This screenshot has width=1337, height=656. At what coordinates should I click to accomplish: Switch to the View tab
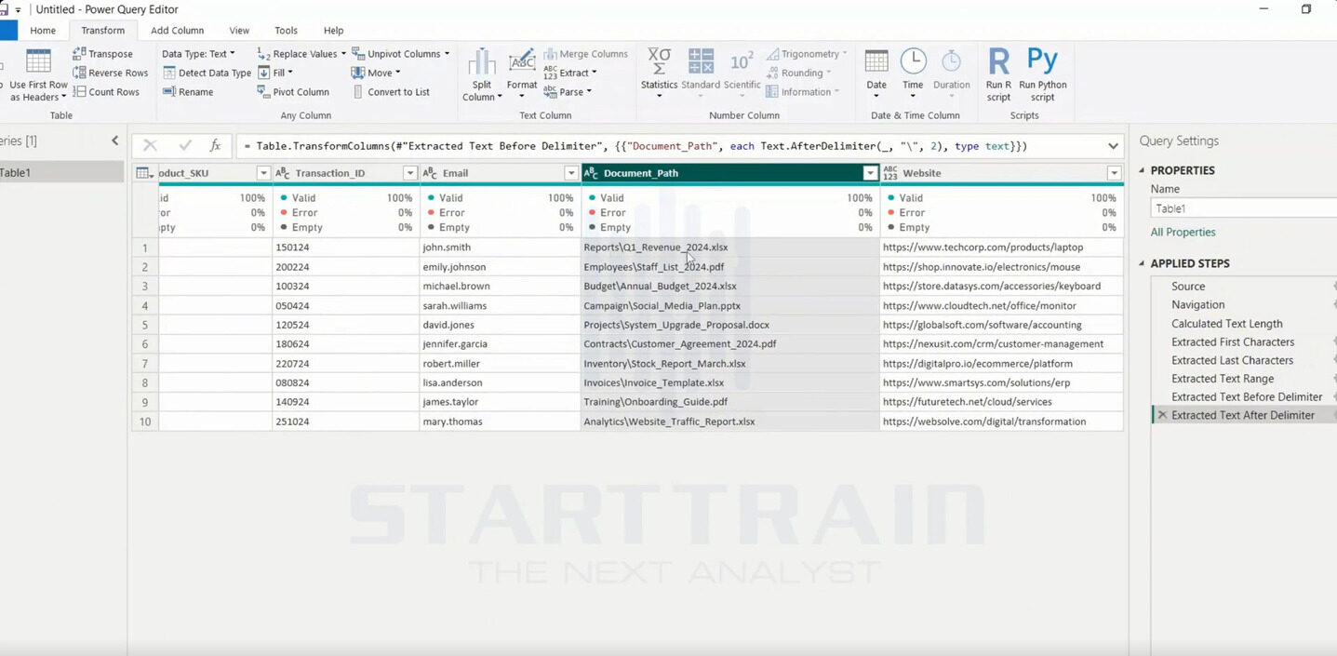point(239,31)
